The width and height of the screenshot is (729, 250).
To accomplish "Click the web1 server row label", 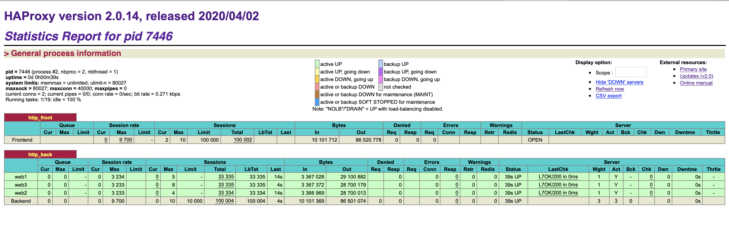I will pos(21,177).
